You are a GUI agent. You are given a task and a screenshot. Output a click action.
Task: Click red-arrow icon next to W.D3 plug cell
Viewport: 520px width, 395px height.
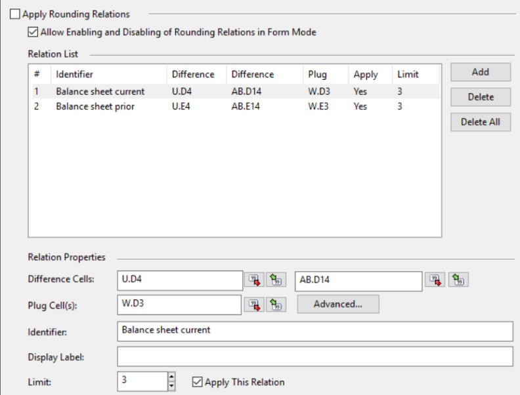tap(253, 304)
